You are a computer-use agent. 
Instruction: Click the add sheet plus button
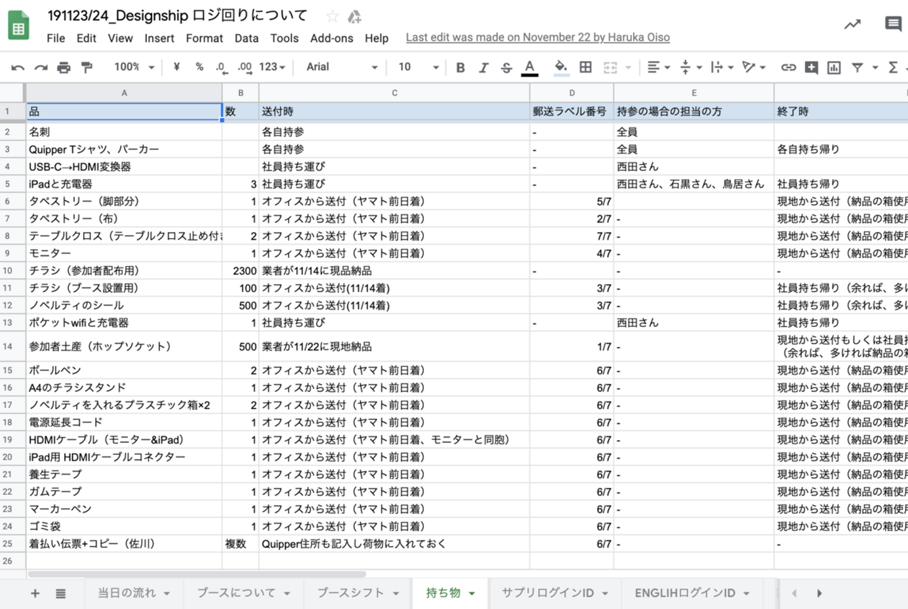pos(35,593)
